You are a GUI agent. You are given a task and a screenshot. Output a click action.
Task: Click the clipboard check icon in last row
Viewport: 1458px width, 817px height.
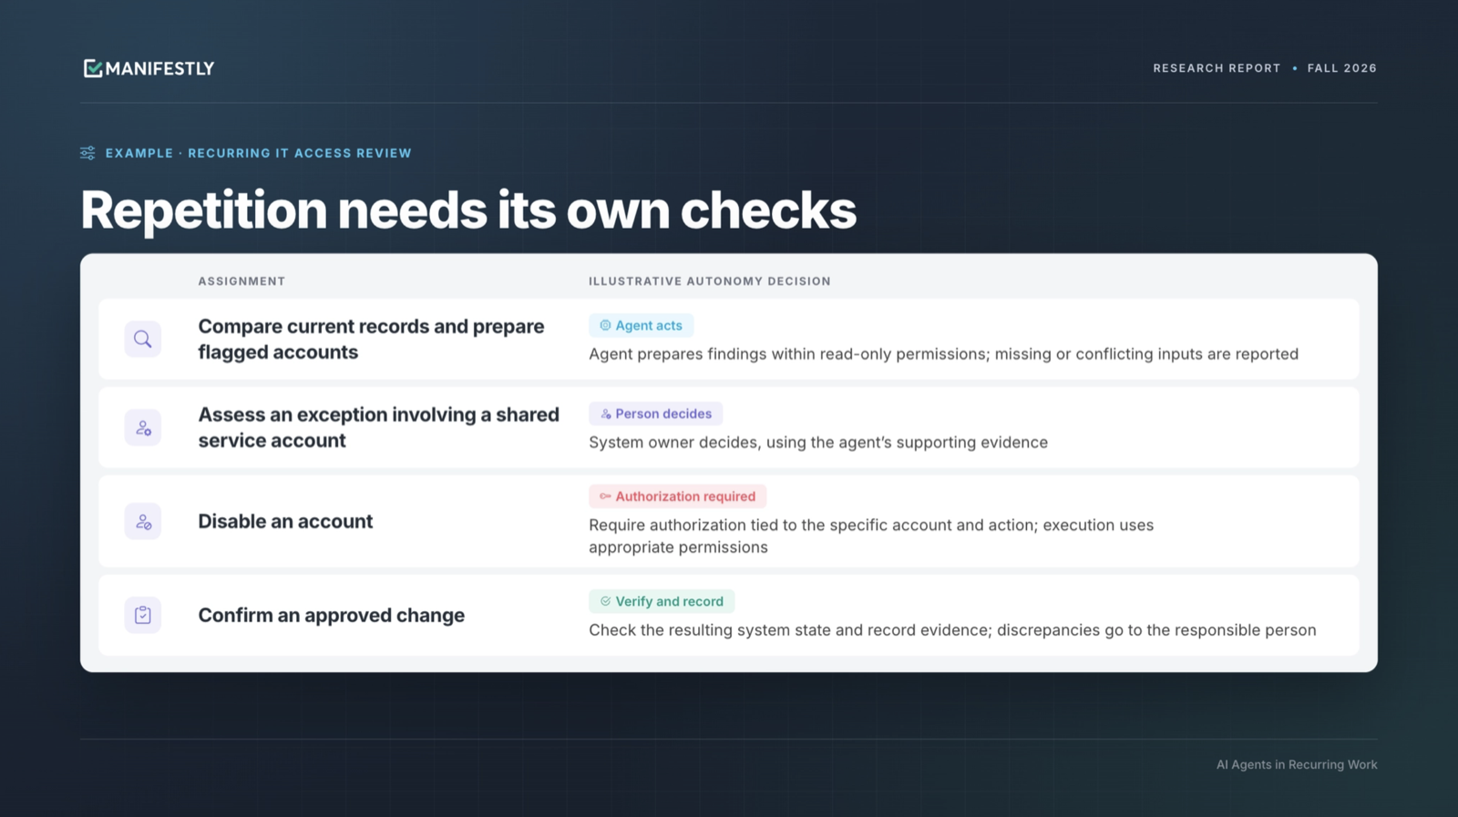[x=143, y=615]
